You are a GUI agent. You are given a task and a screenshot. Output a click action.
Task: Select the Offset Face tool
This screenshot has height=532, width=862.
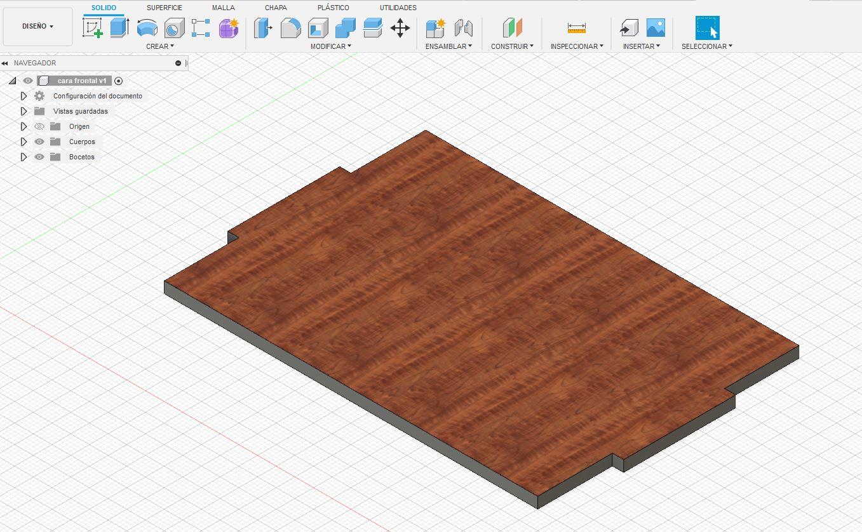click(x=372, y=28)
